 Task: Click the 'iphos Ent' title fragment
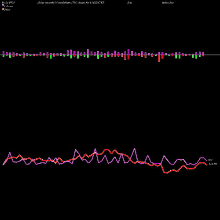tap(168, 3)
